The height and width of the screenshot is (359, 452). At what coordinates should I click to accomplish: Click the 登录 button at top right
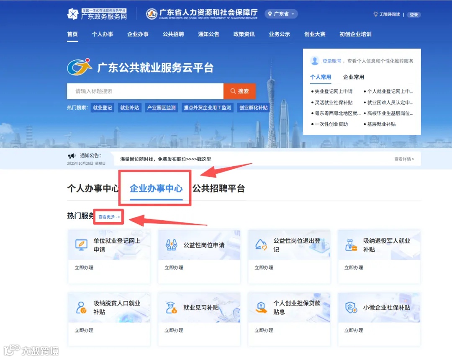click(413, 15)
